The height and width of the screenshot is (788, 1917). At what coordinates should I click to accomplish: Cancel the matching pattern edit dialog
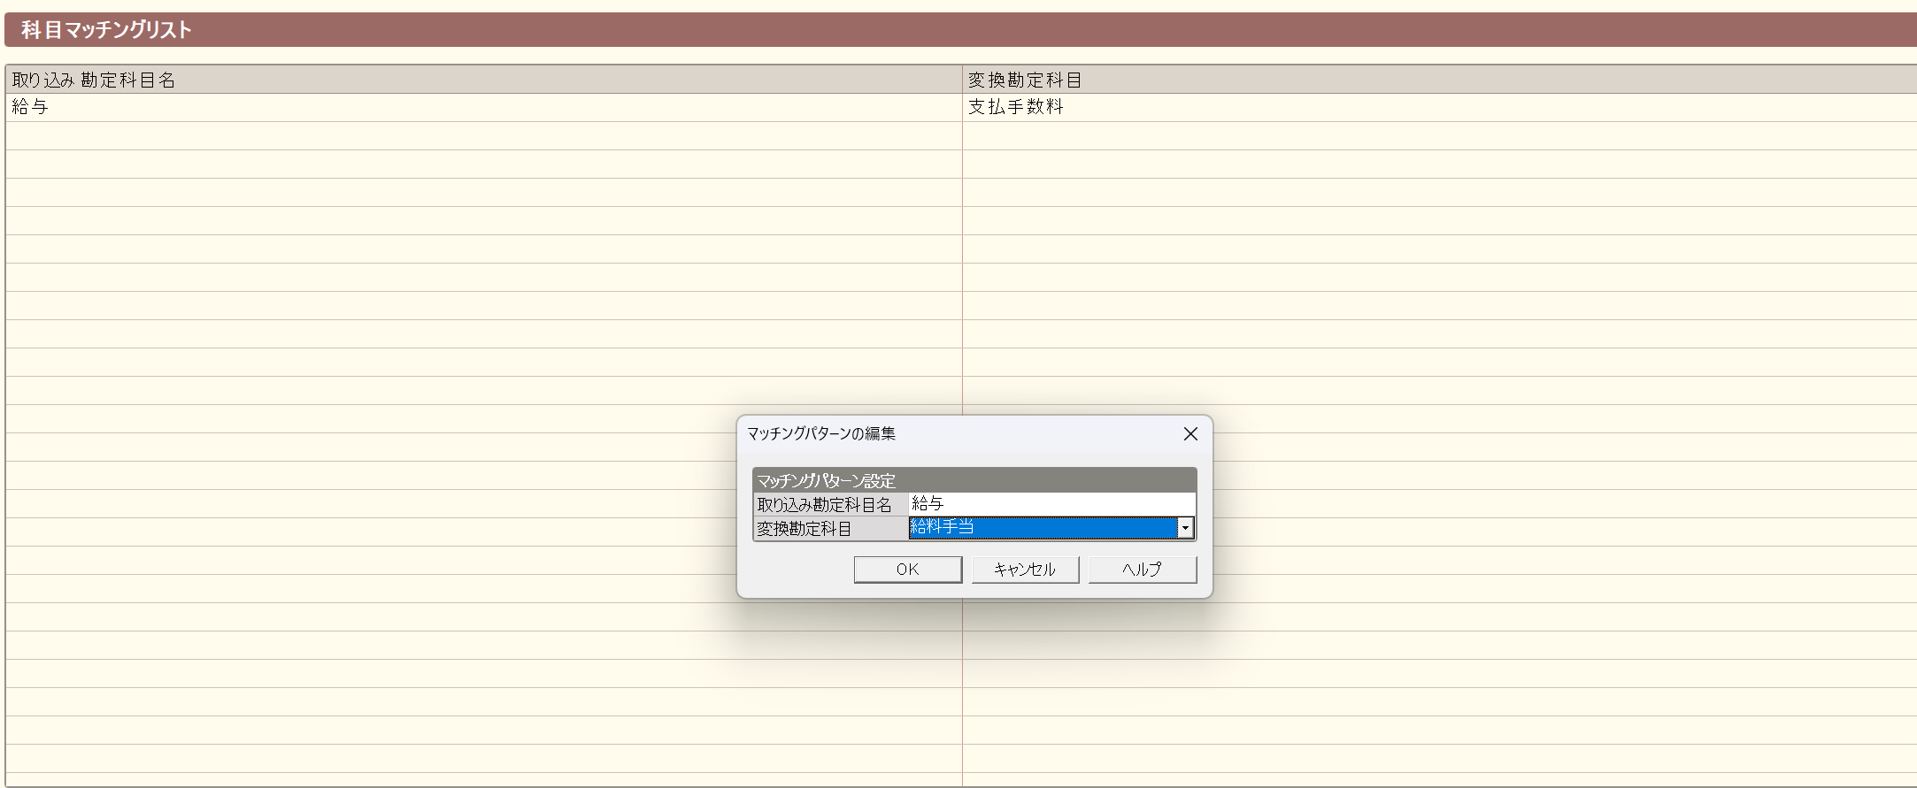tap(1025, 570)
